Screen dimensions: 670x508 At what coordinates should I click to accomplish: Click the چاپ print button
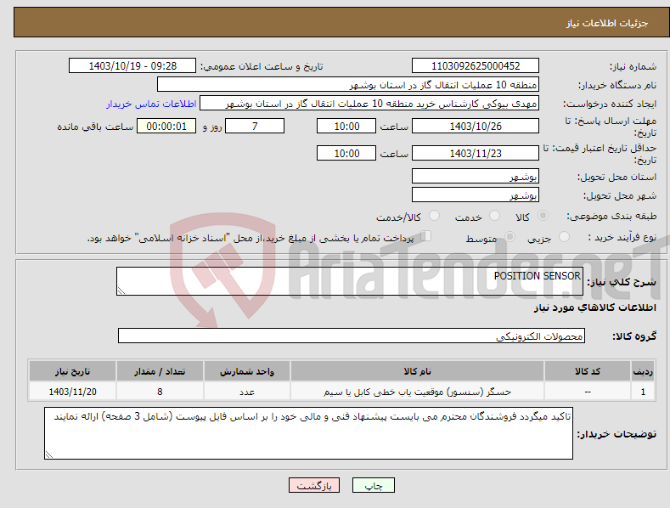coord(373,485)
